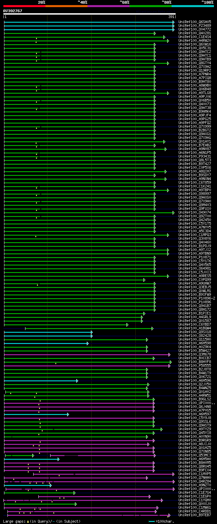Click hit label UniRef100_A9PG25
The width and height of the screenshot is (217, 524).
click(195, 119)
